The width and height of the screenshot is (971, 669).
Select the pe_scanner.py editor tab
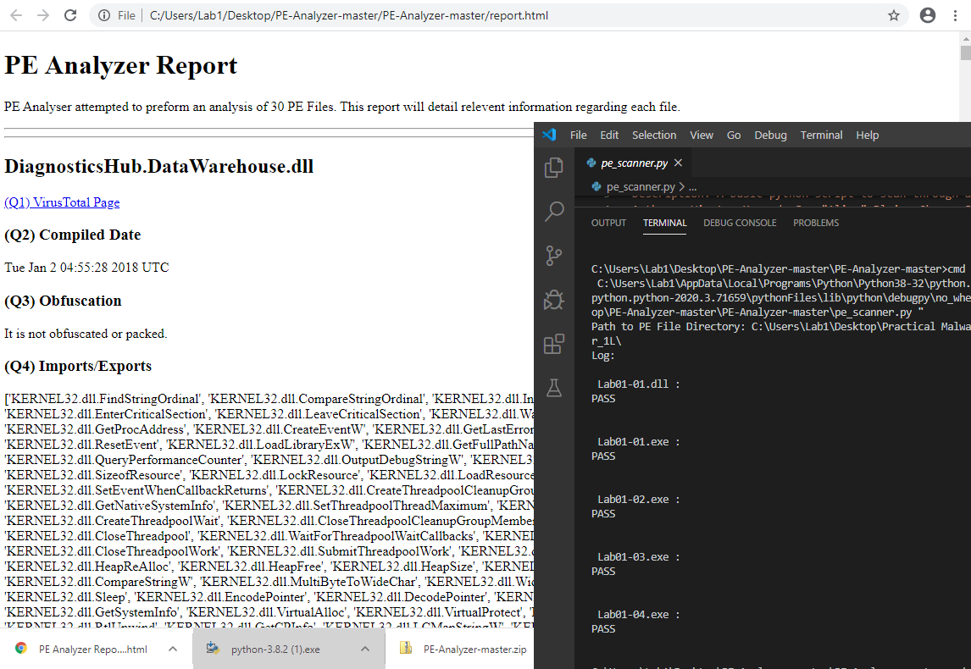click(634, 163)
